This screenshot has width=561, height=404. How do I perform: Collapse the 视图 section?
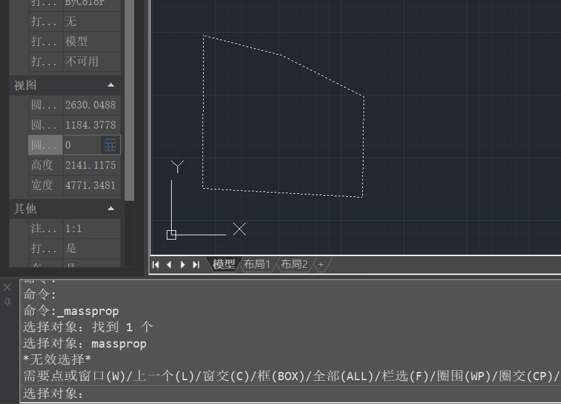click(x=111, y=85)
